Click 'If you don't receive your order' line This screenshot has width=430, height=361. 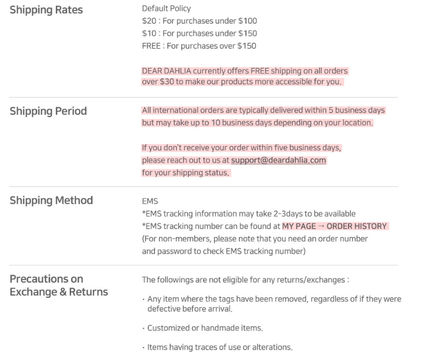coord(241,148)
